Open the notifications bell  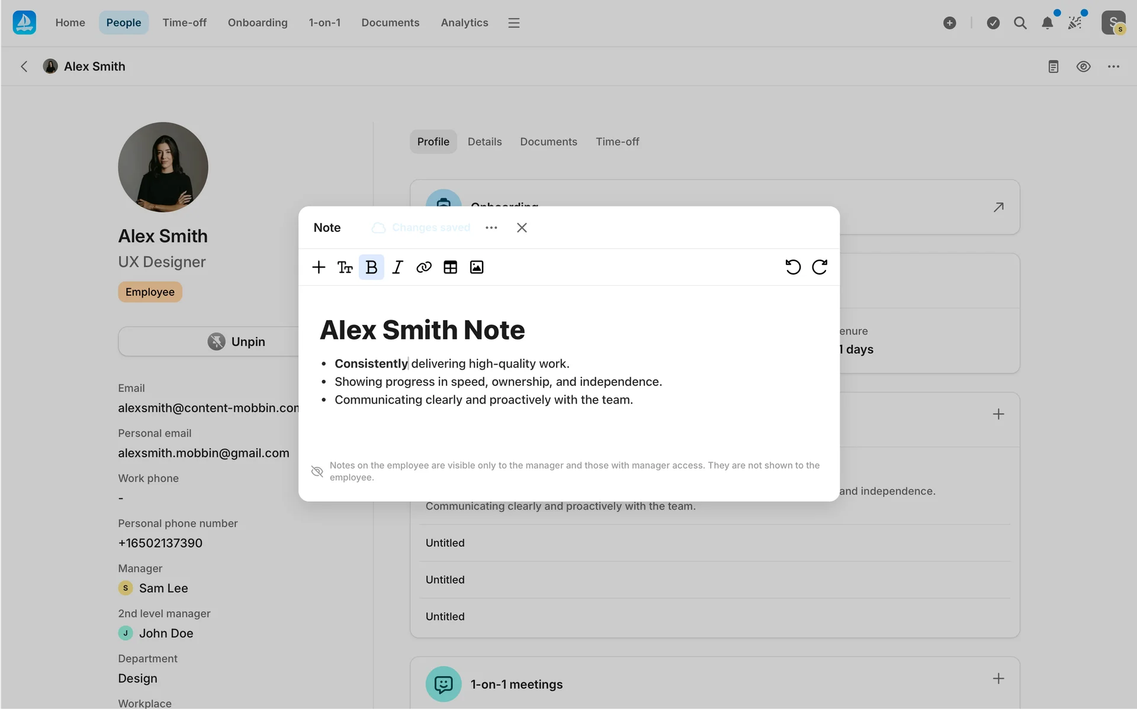1047,23
